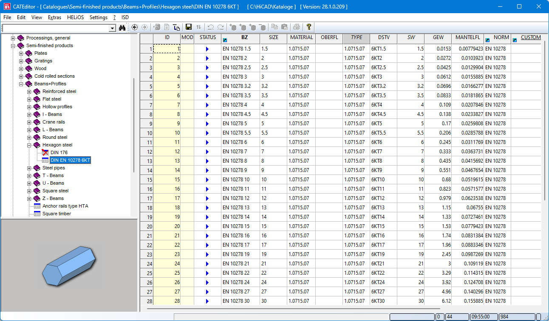Click the GEW column header
The image size is (549, 321).
[438, 38]
